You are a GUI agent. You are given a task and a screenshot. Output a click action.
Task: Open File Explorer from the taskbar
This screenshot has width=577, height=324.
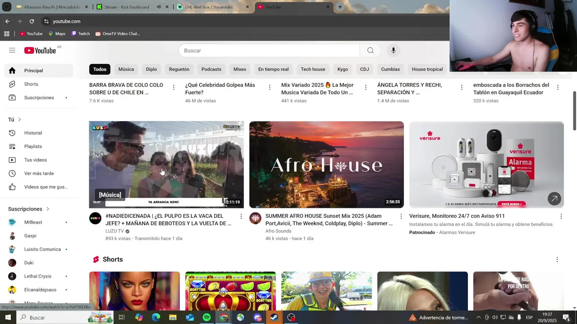point(173,318)
